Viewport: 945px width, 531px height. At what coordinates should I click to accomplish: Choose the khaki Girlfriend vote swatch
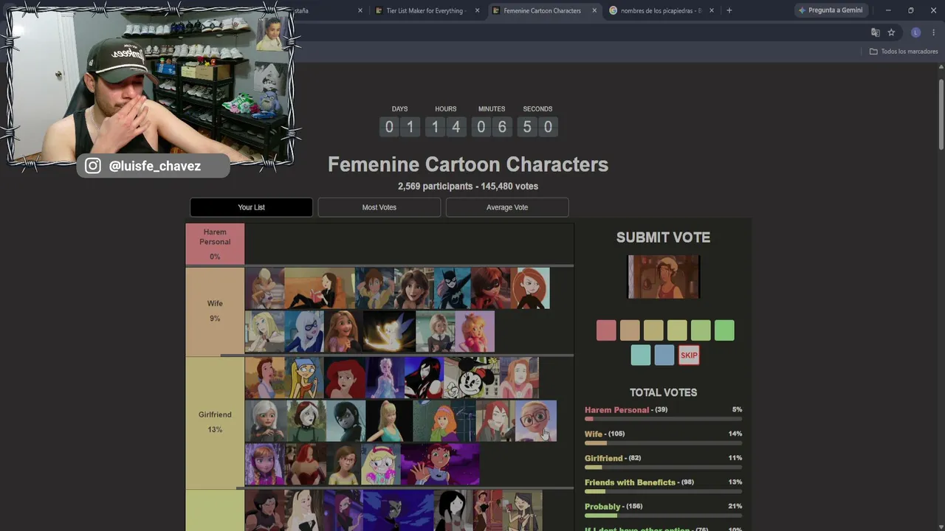(x=653, y=330)
